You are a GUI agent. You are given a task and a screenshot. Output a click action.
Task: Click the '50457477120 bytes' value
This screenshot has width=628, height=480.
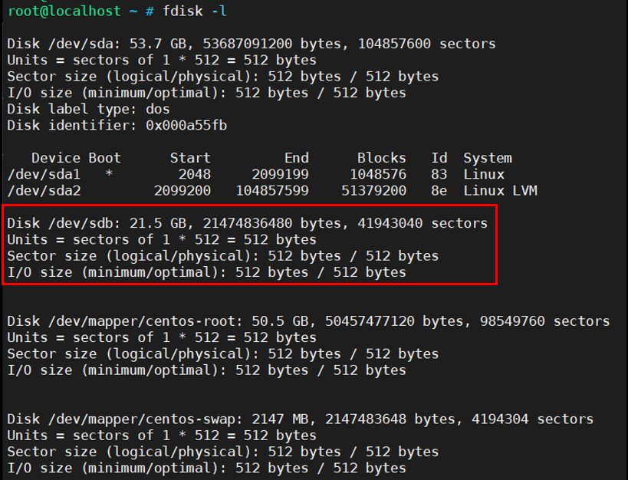(x=394, y=321)
